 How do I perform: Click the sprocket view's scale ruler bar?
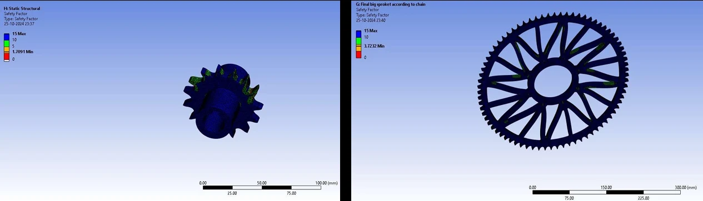coord(606,192)
